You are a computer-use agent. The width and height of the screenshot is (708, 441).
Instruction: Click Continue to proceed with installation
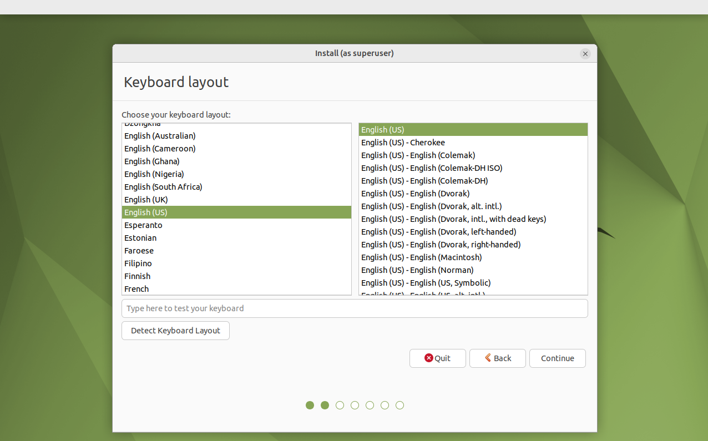pyautogui.click(x=557, y=358)
